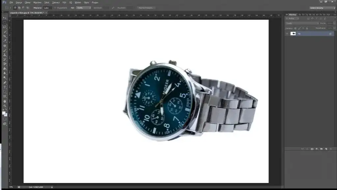
Task: Toggle Quick Mask mode
Action: (5, 119)
